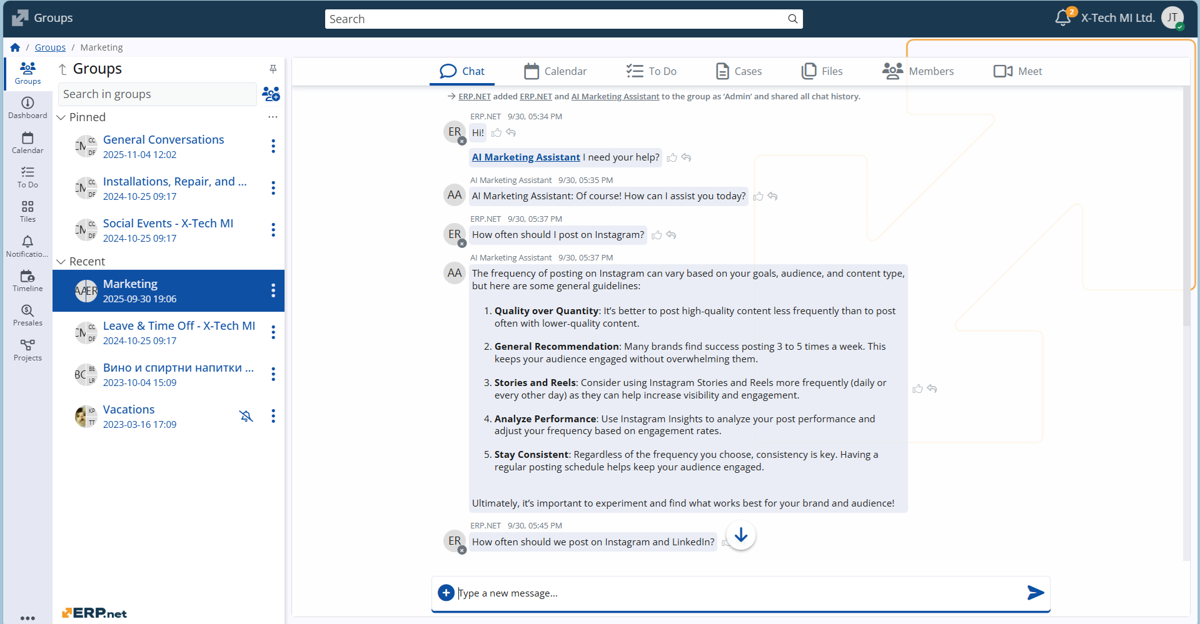This screenshot has height=624, width=1200.
Task: Send the chat message
Action: point(1036,593)
